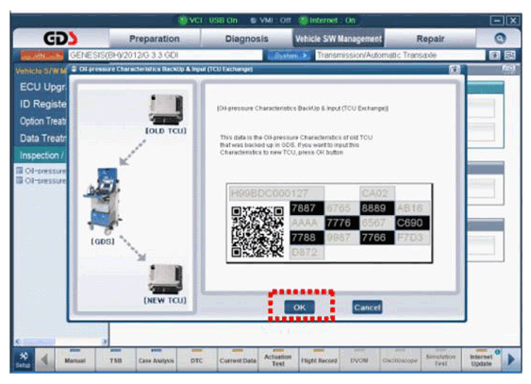
Task: Click the left arrow in bottom toolbar
Action: click(44, 359)
